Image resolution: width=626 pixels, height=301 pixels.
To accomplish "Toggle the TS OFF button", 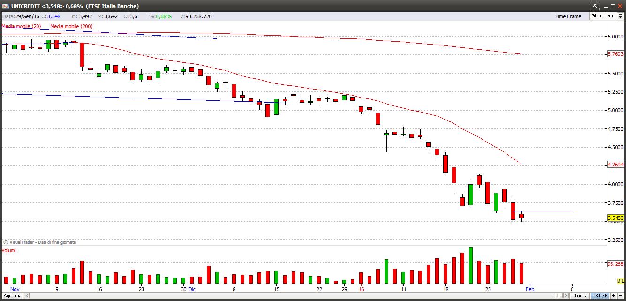I will (x=600, y=296).
